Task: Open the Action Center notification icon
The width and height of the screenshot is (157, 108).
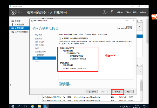Action: (144, 107)
